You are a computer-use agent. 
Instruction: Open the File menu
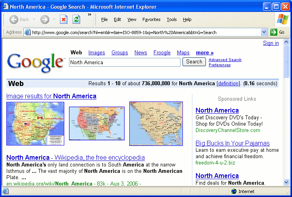[x=104, y=19]
